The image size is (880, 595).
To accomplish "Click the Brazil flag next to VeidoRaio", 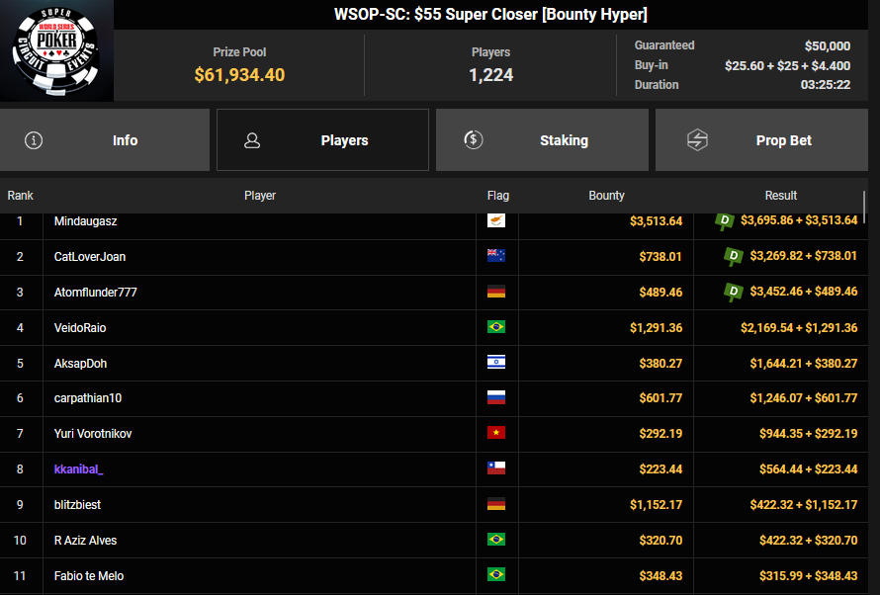I will tap(496, 327).
